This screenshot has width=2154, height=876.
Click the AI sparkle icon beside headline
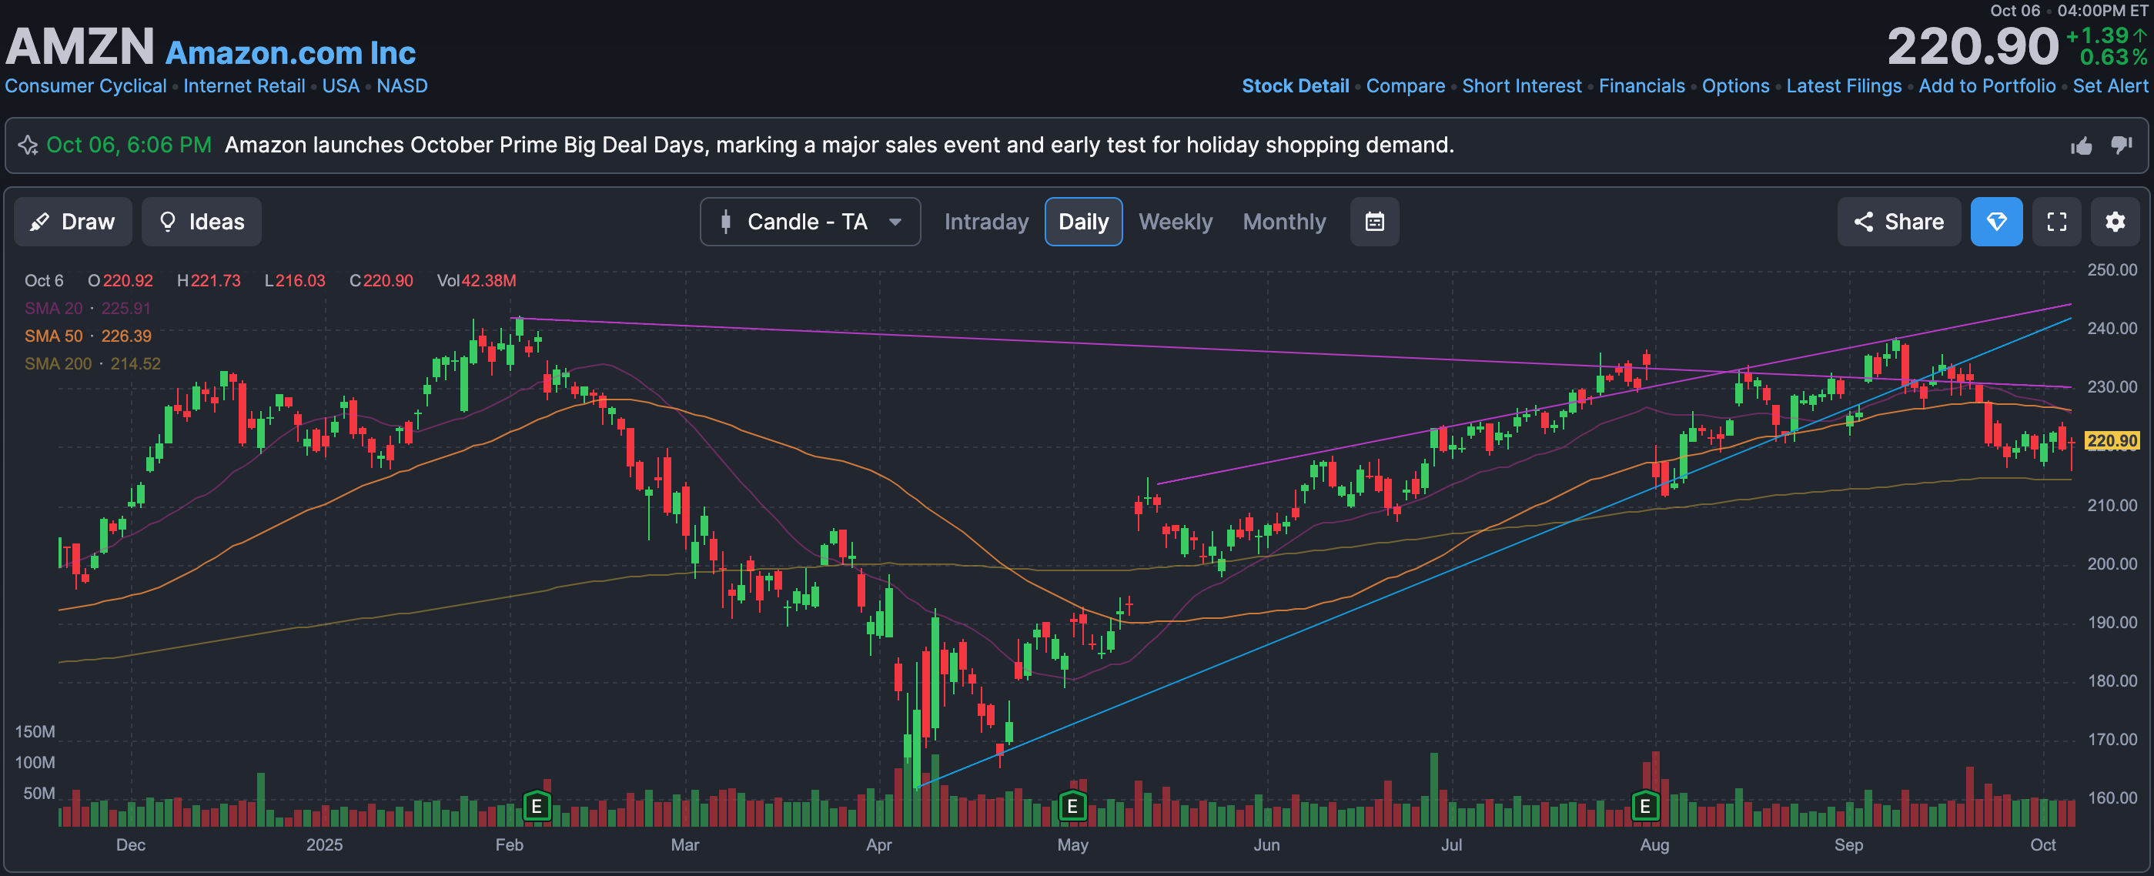pyautogui.click(x=28, y=145)
